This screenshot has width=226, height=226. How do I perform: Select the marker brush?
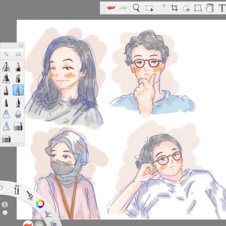coord(6,78)
